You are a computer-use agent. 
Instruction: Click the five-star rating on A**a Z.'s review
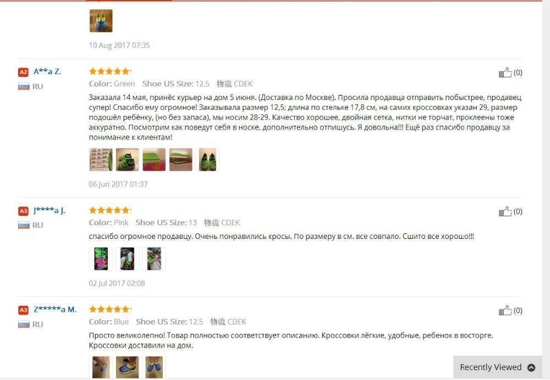tap(110, 71)
